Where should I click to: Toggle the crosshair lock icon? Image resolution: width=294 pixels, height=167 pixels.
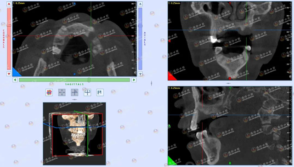74,92
